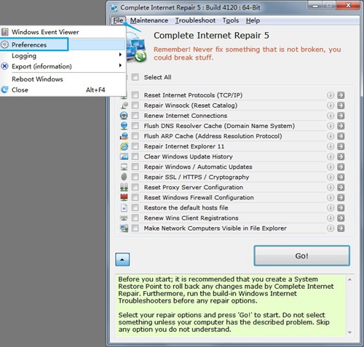The width and height of the screenshot is (364, 347).
Task: Show info for Make Network Computers Visible
Action: click(x=331, y=228)
